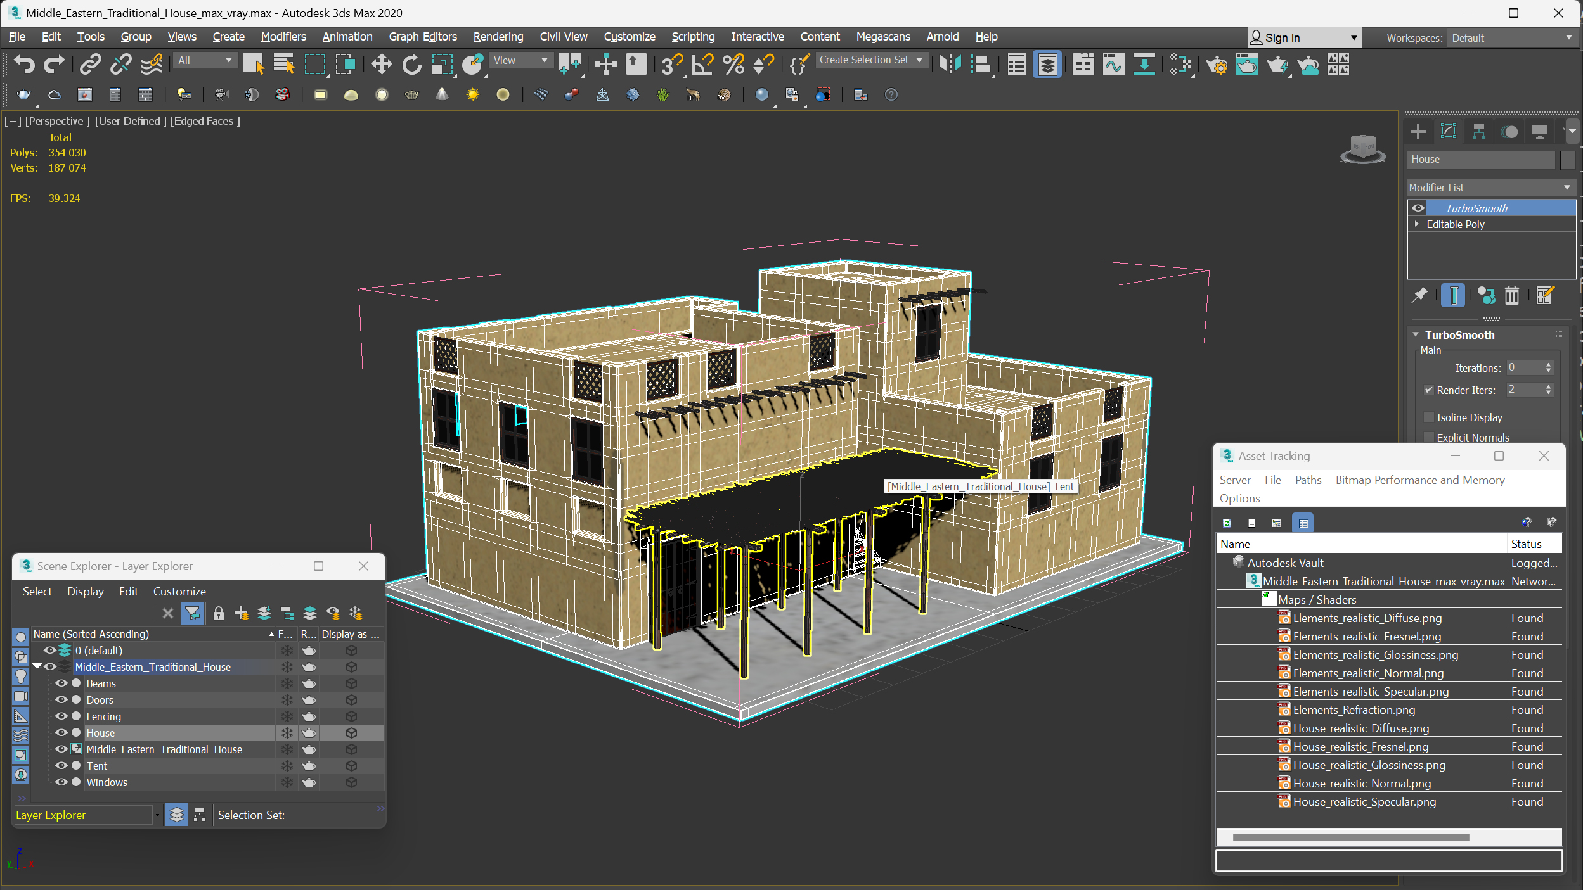The height and width of the screenshot is (890, 1583).
Task: Open the Modify command panel tab
Action: [x=1449, y=132]
